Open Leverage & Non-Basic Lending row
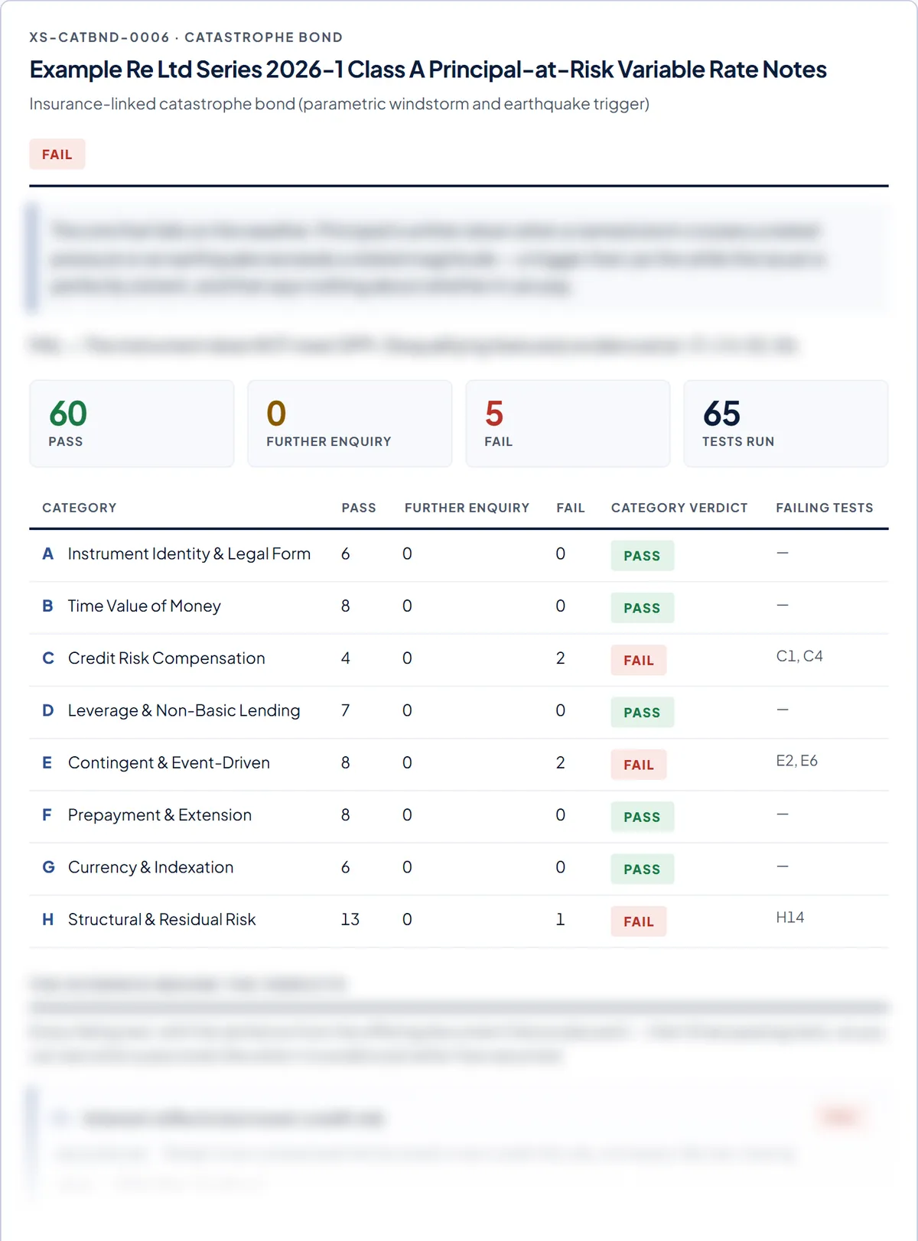918x1241 pixels. tap(459, 712)
